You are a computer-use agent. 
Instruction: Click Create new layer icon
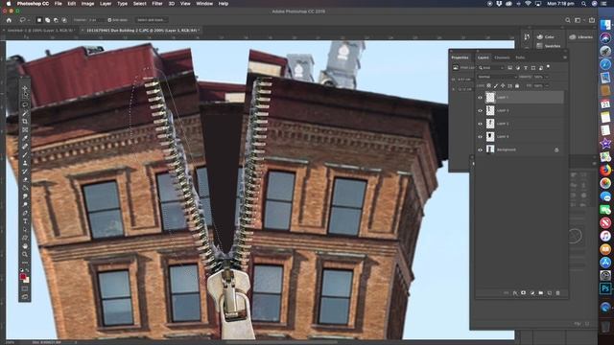click(550, 292)
